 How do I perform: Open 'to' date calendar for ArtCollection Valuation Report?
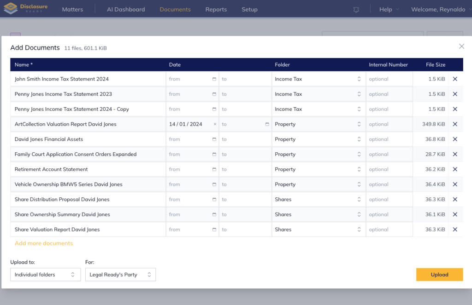267,124
